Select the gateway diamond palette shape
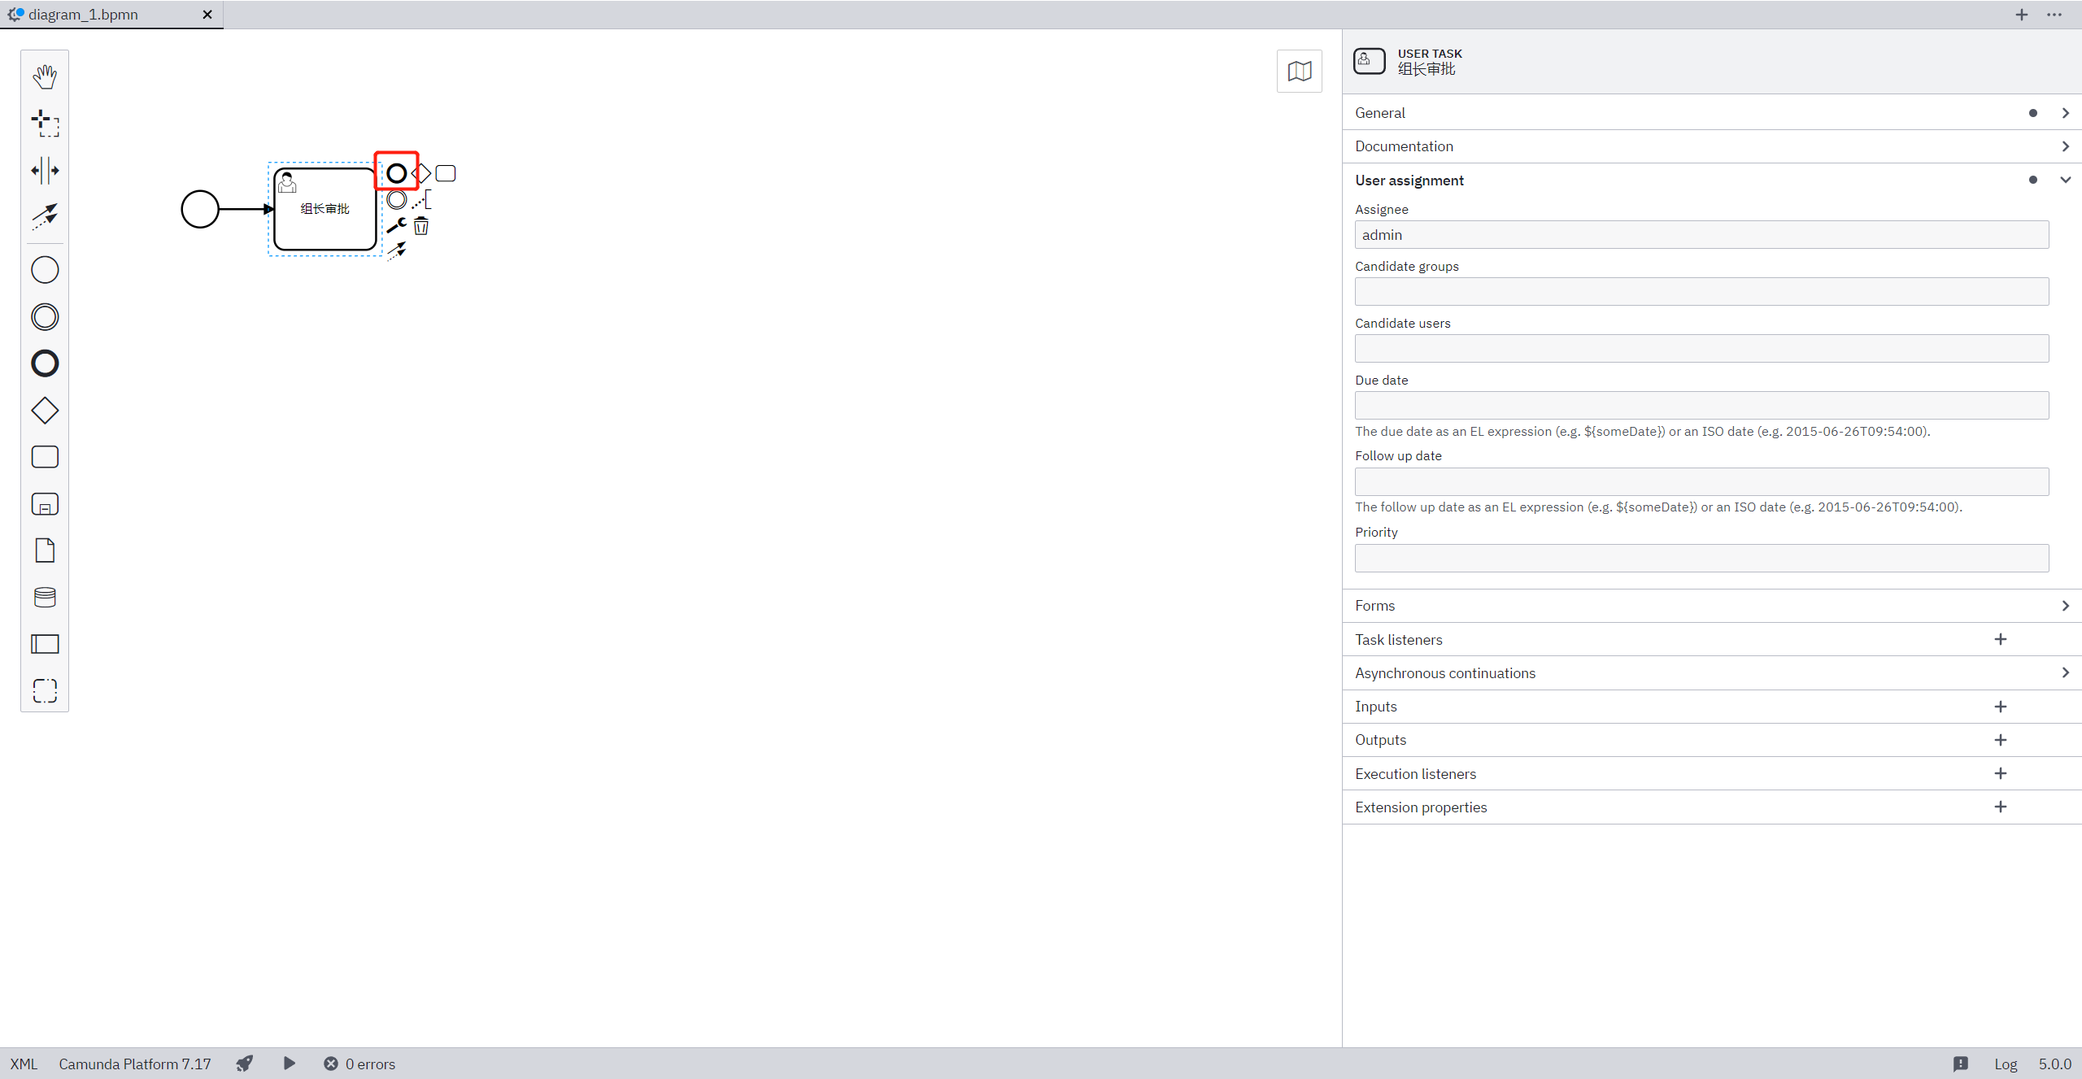Viewport: 2082px width, 1079px height. point(45,411)
